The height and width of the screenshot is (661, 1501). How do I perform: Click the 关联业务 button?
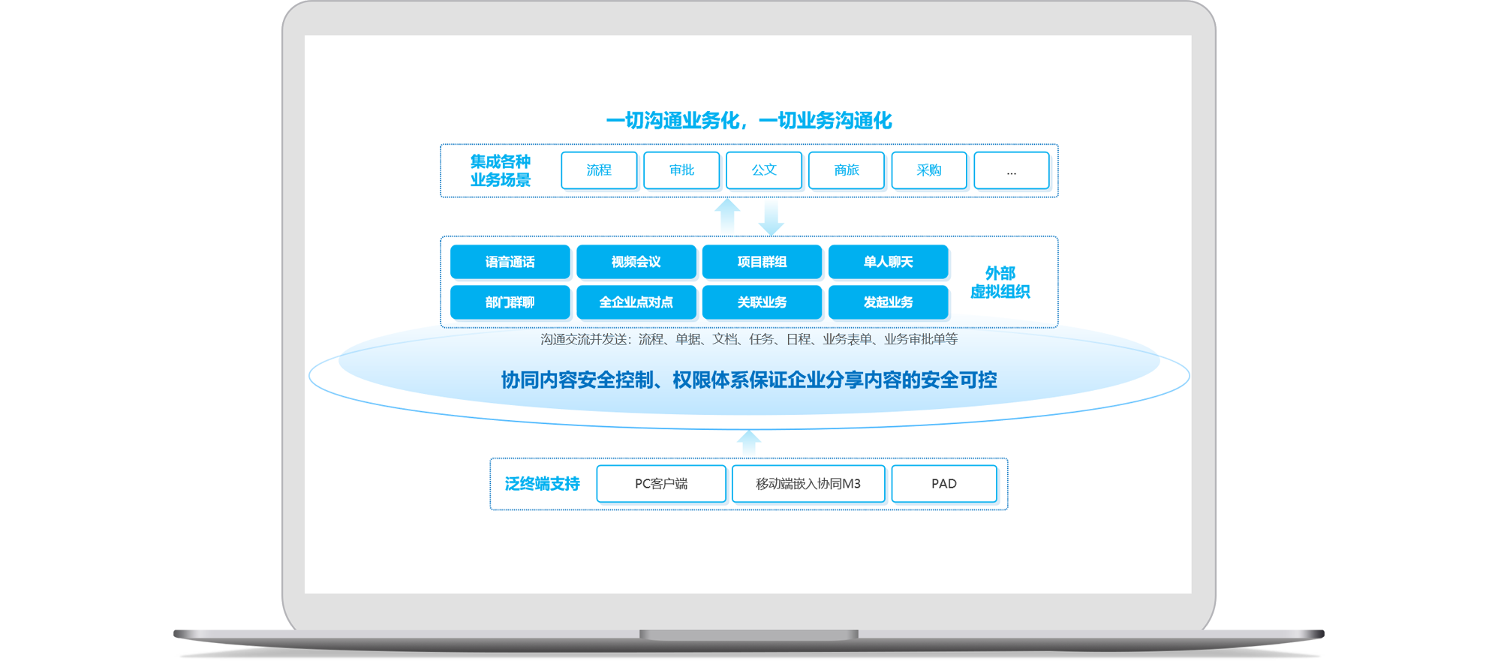click(x=762, y=302)
